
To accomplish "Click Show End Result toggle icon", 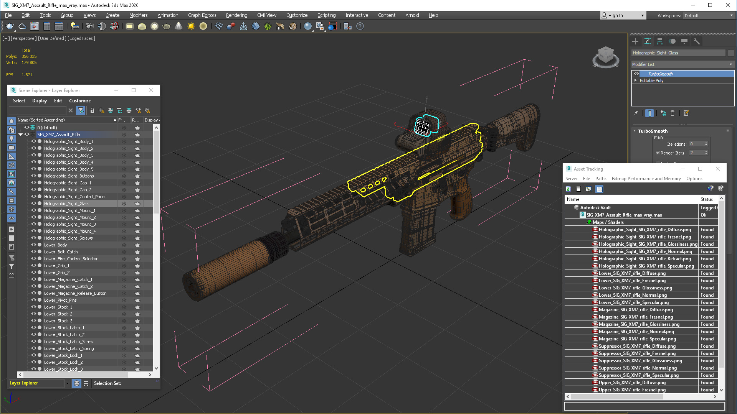I will click(x=649, y=113).
